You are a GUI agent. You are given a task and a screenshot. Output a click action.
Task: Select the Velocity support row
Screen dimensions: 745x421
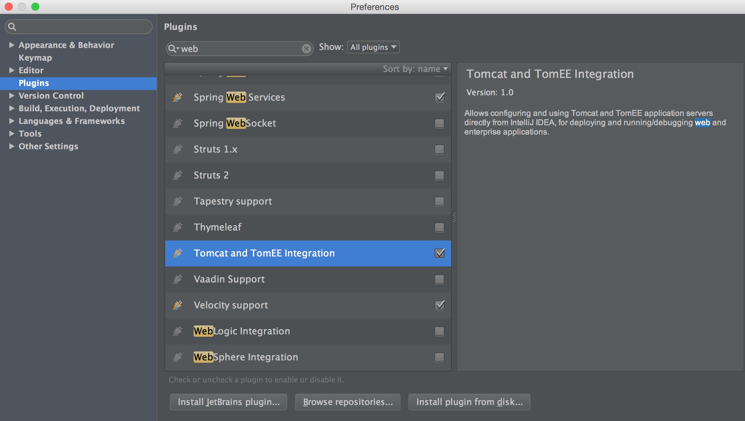(308, 305)
